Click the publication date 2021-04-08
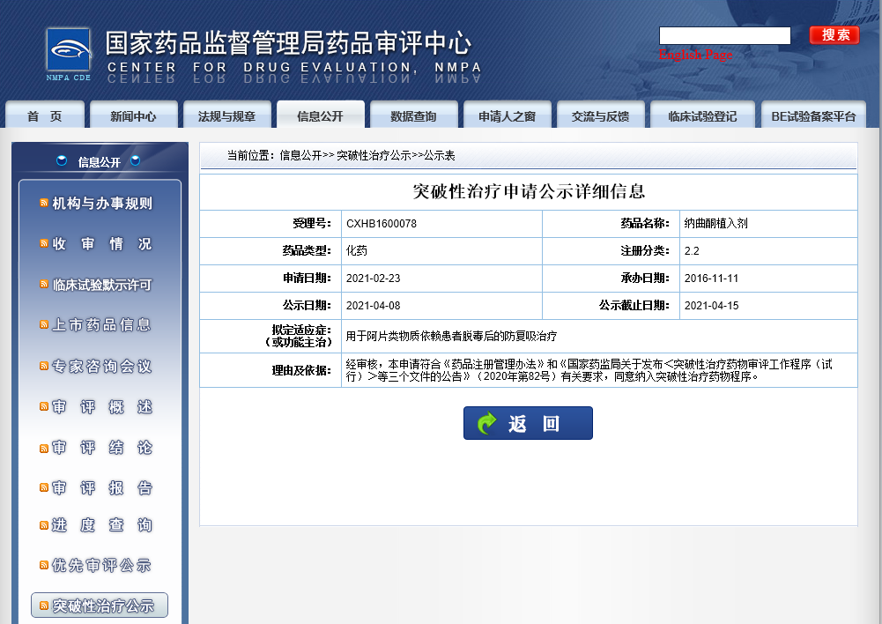This screenshot has width=882, height=624. click(x=373, y=306)
